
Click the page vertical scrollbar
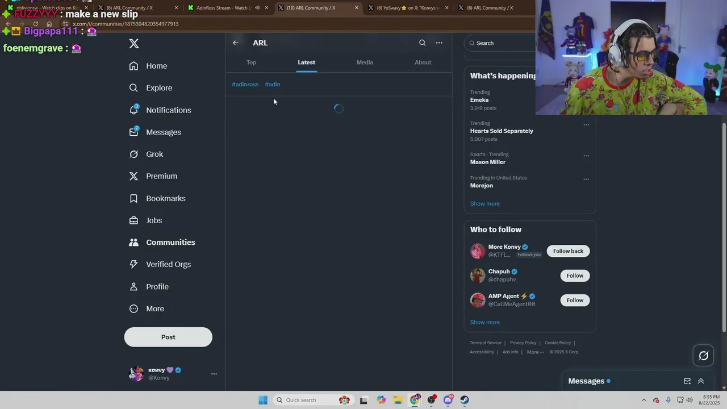click(724, 227)
